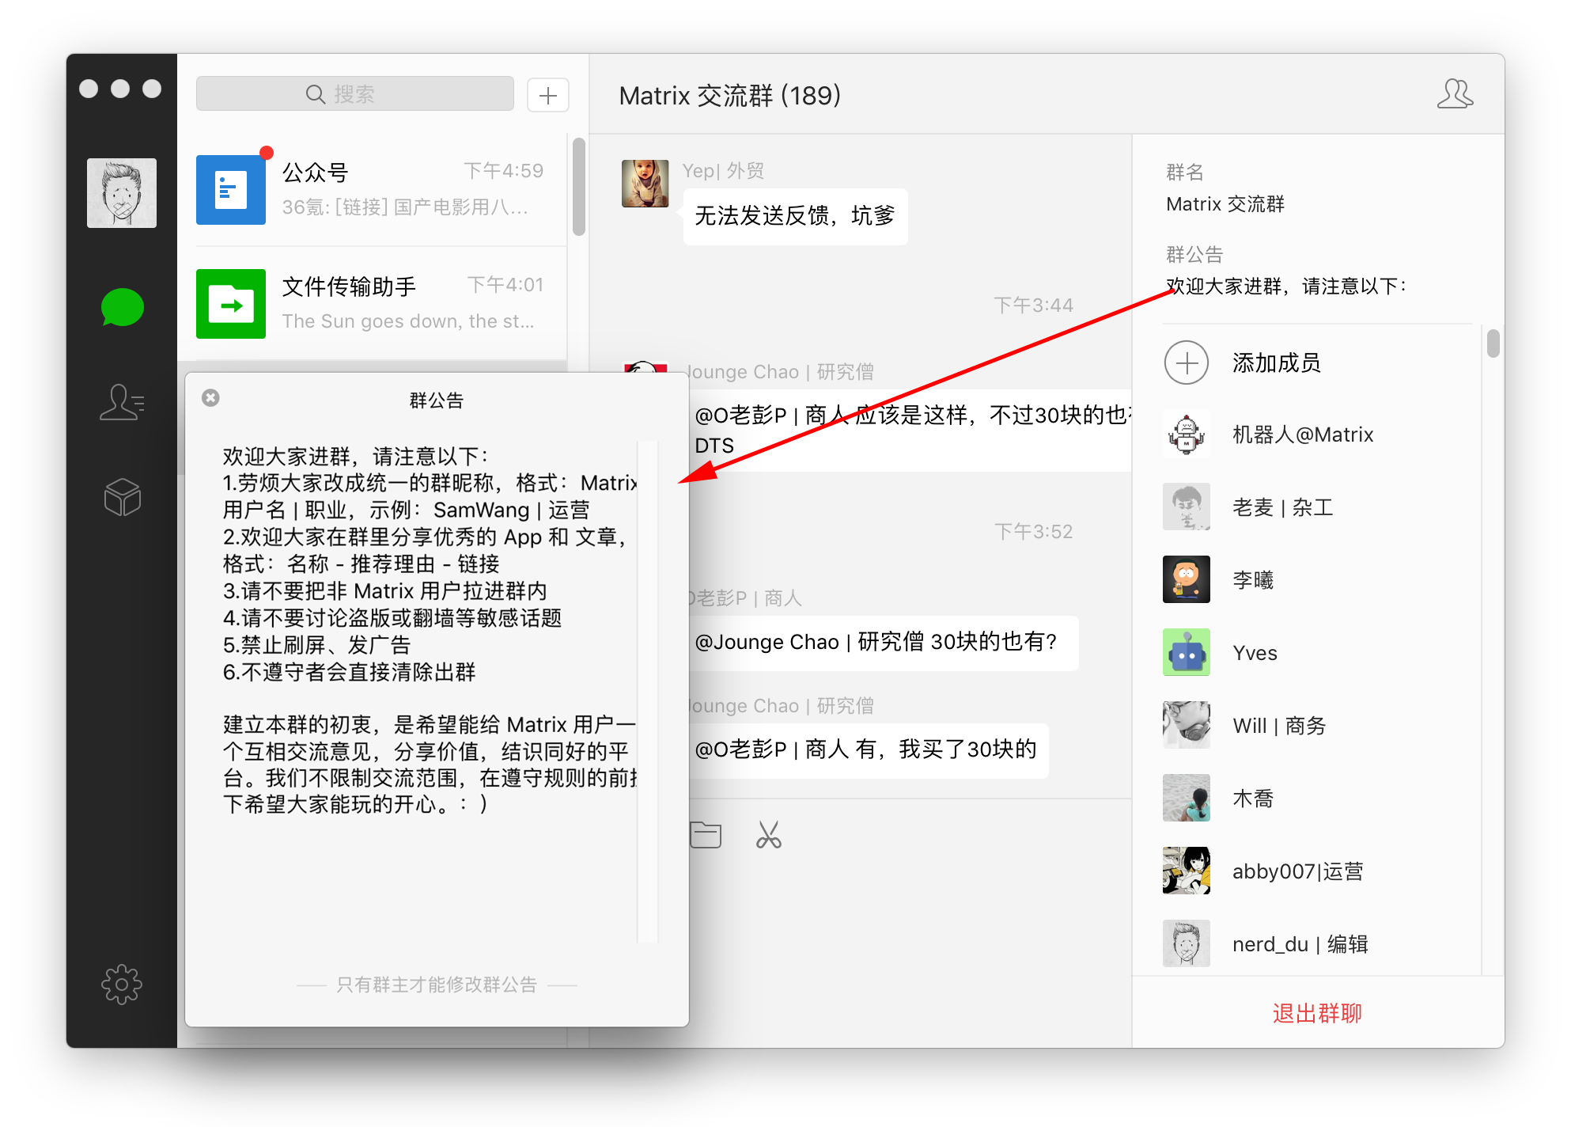1571x1127 pixels.
Task: Click 群公告 popup text scrollbar
Action: (648, 691)
